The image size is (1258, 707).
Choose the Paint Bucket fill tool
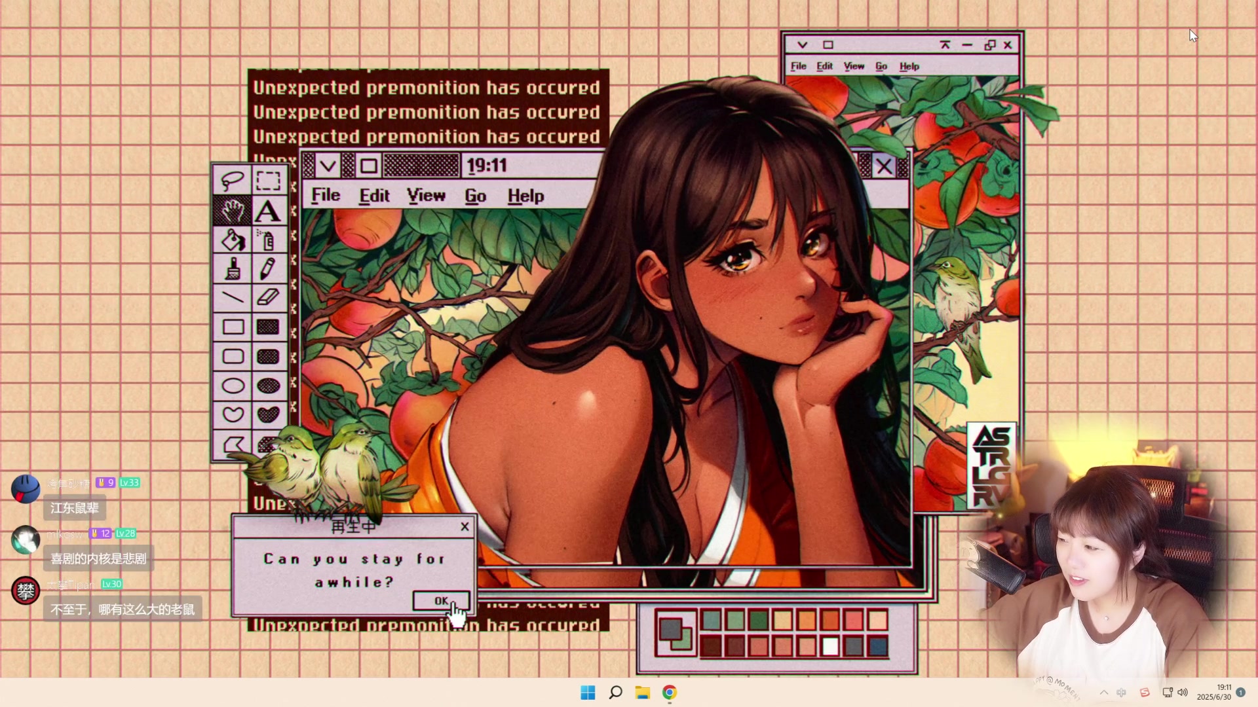pos(232,240)
